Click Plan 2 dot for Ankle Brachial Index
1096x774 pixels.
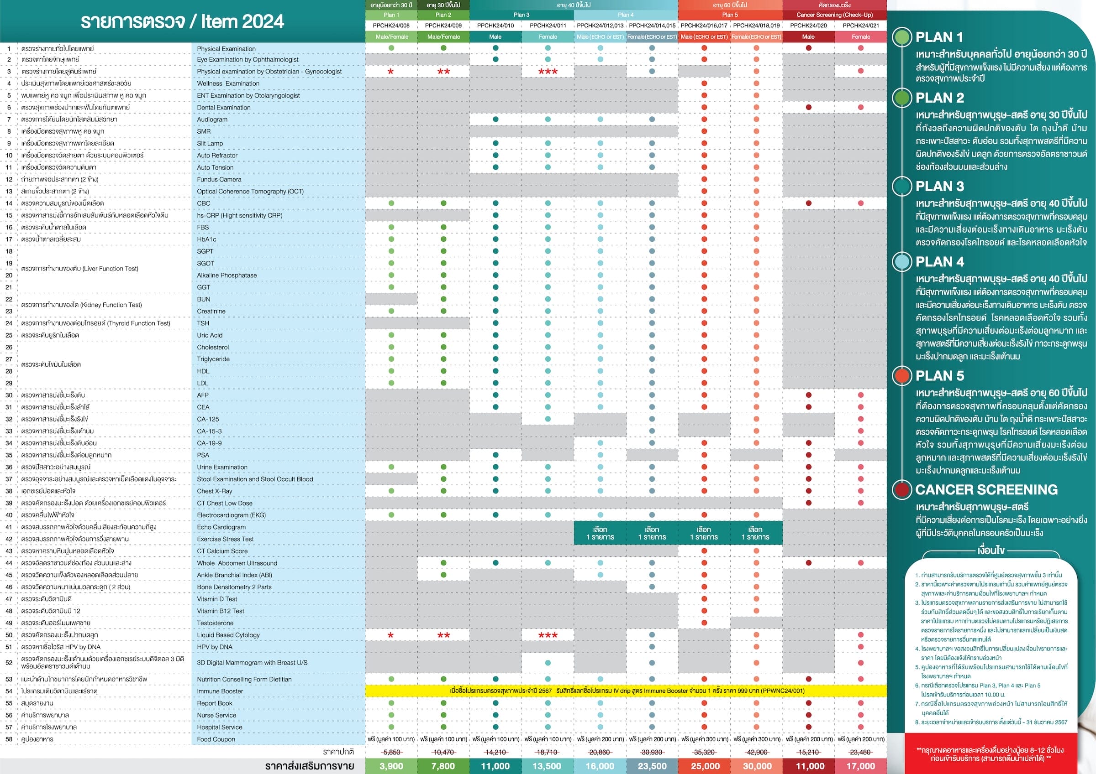click(x=443, y=575)
